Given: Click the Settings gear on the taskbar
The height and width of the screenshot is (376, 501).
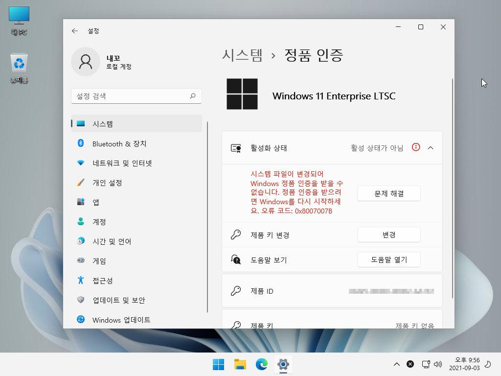Looking at the screenshot, I should (x=283, y=364).
